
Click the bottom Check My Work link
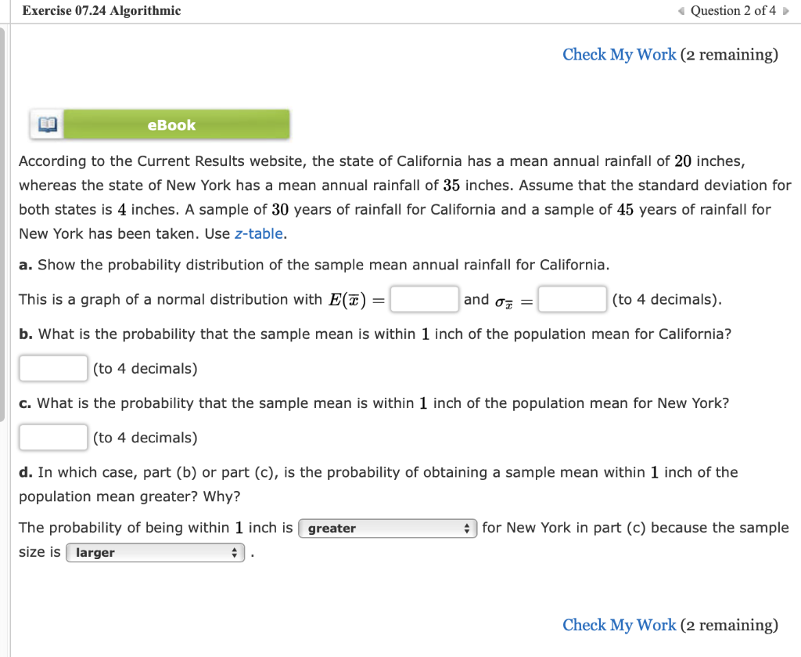619,625
